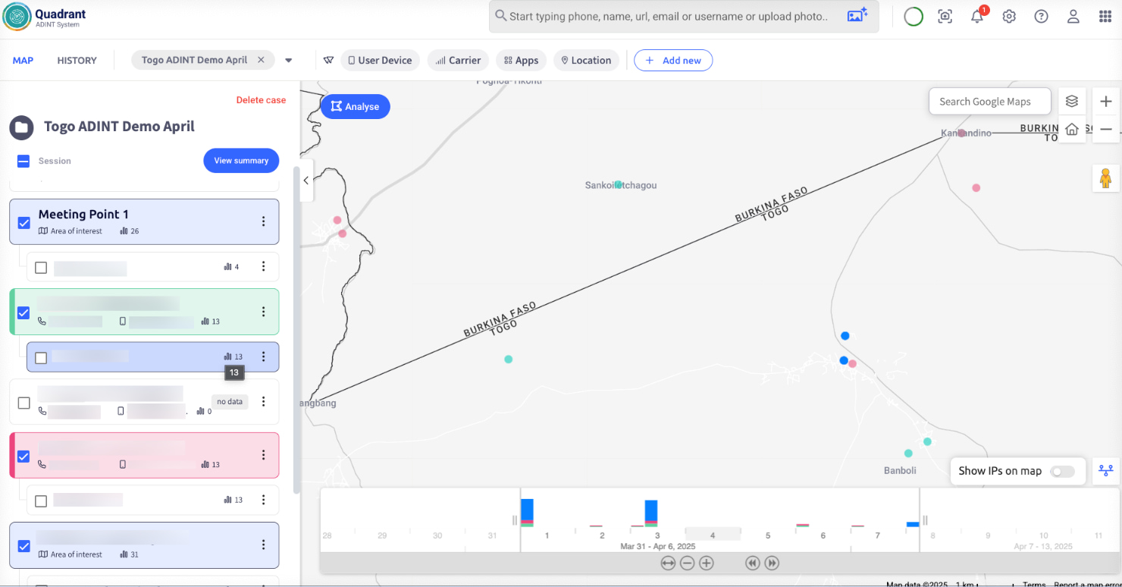The height and width of the screenshot is (587, 1122).
Task: Uncheck the Meeting Point 1 checkbox
Action: coord(24,222)
